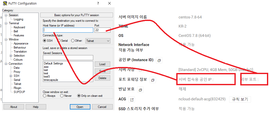
Task: Click the ncloud-default-acg(832429) text
Action: click(202, 99)
